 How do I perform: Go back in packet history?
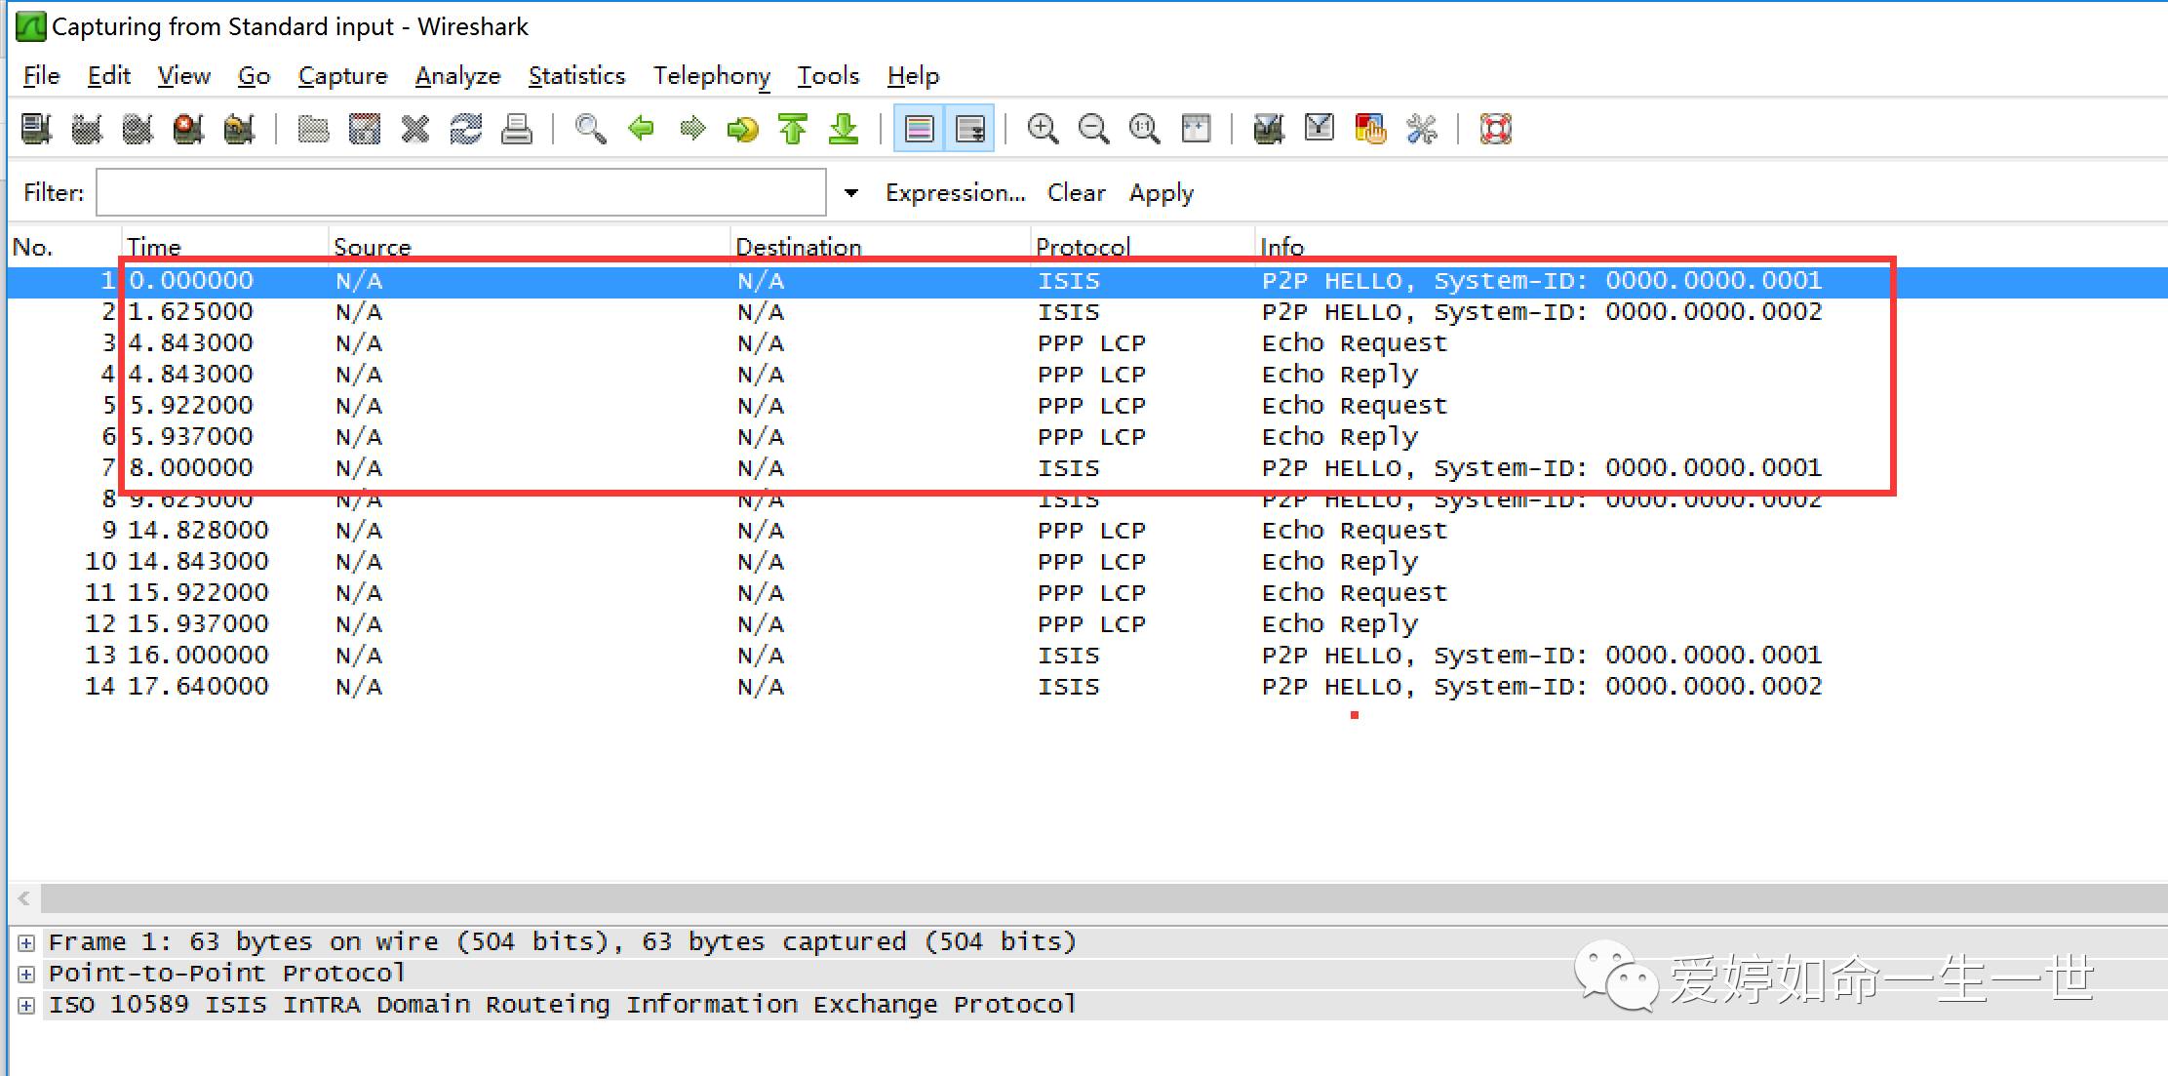(x=641, y=129)
